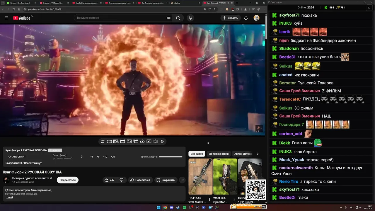Add +20 minutes to the split

point(113,157)
